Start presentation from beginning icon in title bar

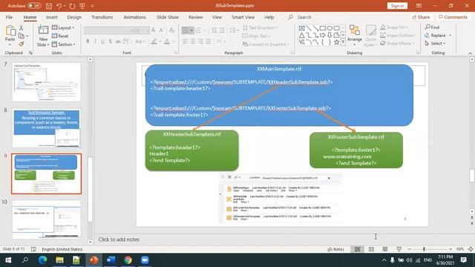pyautogui.click(x=82, y=6)
